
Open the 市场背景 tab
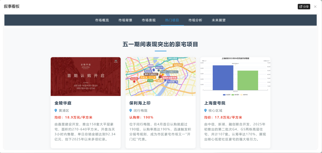(125, 20)
